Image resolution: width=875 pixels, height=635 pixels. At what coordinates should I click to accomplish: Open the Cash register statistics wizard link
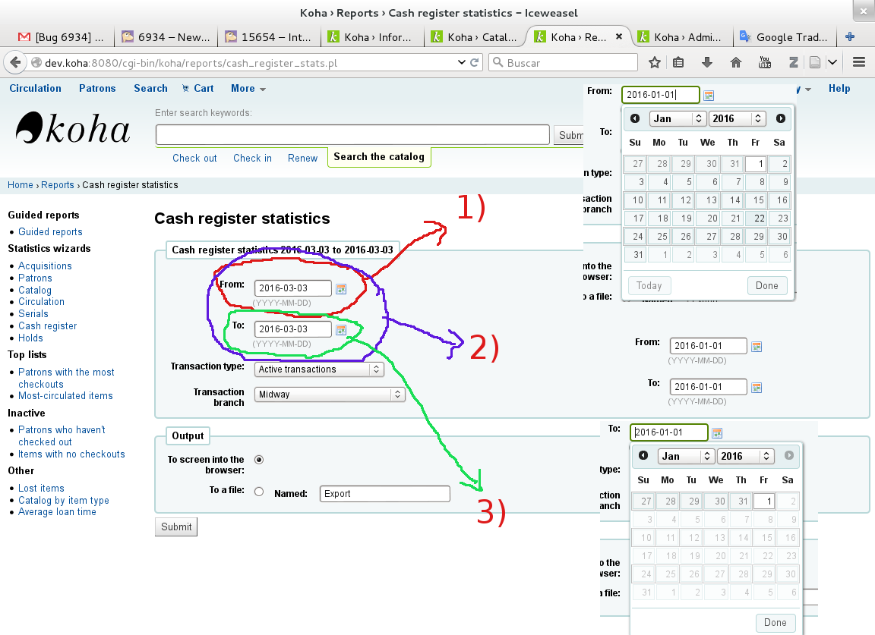[x=47, y=325]
